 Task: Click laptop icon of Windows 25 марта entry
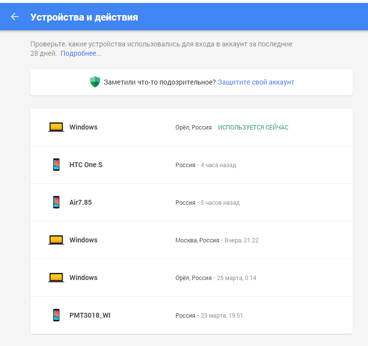pos(56,278)
